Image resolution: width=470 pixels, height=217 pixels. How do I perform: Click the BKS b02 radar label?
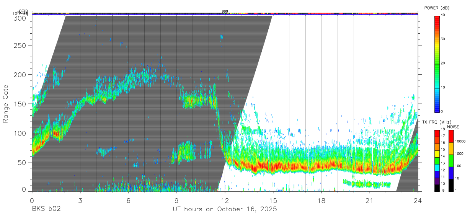(x=46, y=209)
